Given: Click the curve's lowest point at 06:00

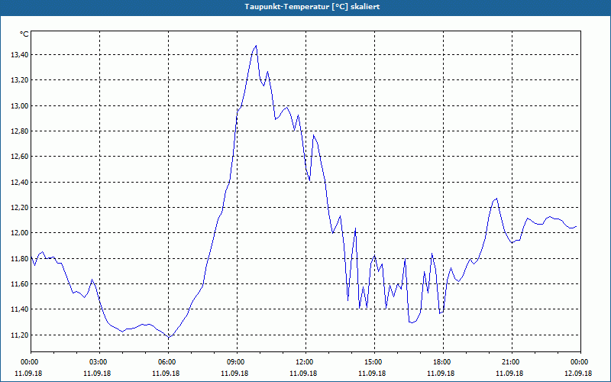Looking at the screenshot, I should click(168, 337).
